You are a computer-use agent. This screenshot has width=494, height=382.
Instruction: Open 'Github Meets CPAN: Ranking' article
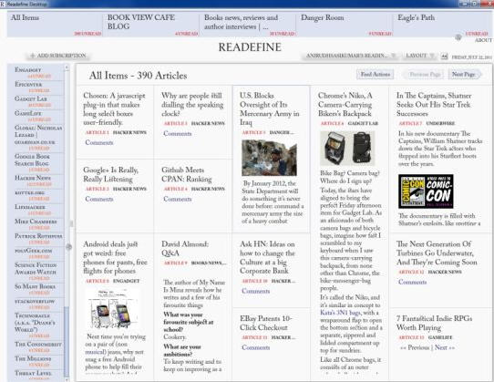tap(187, 175)
